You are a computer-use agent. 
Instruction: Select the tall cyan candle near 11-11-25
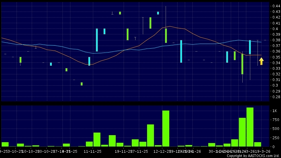pos(97,40)
